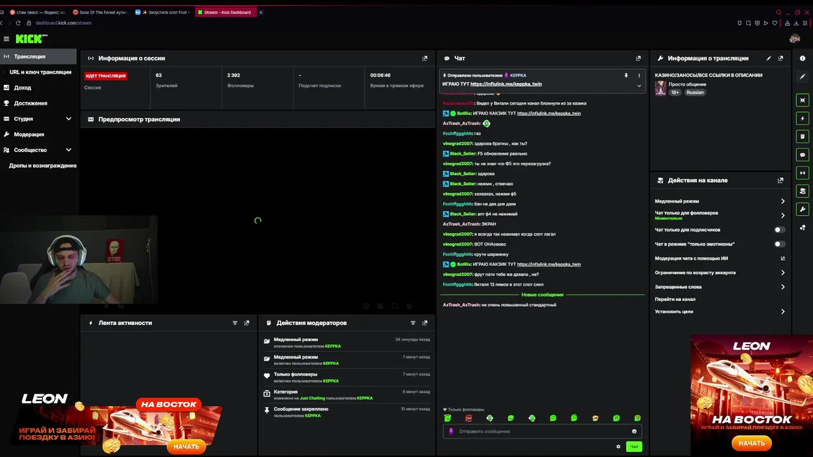Open user avatar menu at top right
The height and width of the screenshot is (457, 813).
pyautogui.click(x=795, y=39)
